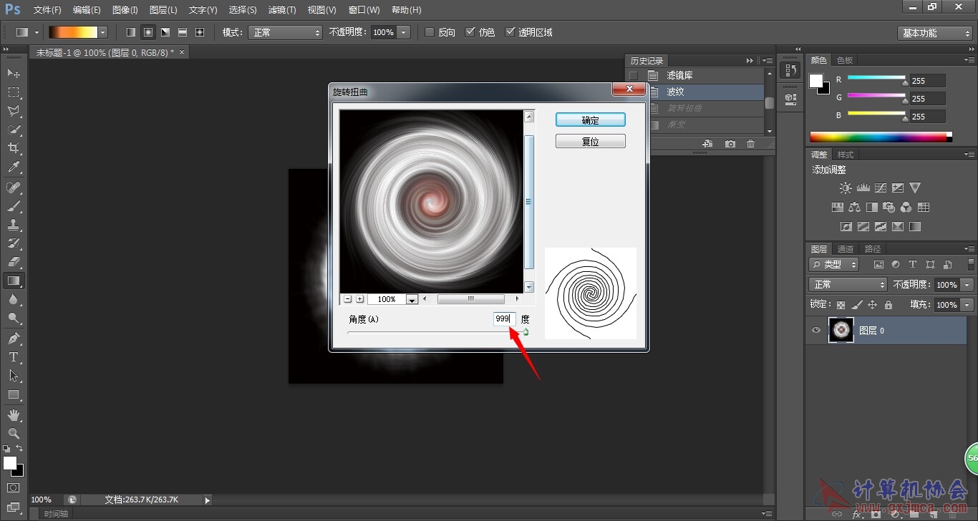Screen dimensions: 978x521
Task: Toggle the 透明区域 checkbox
Action: 510,32
